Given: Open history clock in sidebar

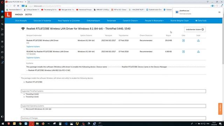Looking at the screenshot, I should point(2,57).
